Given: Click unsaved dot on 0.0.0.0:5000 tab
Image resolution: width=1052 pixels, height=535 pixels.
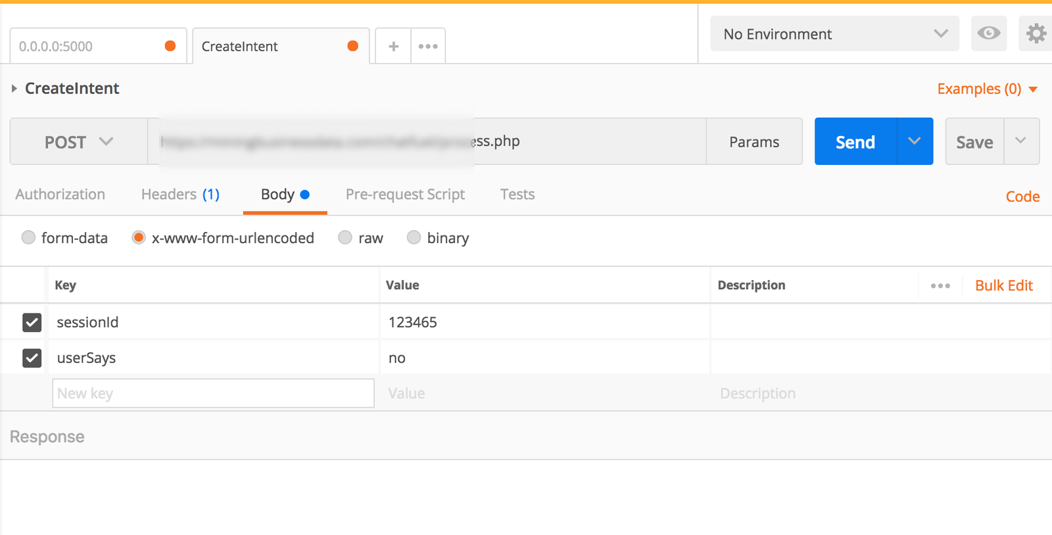Looking at the screenshot, I should coord(170,45).
